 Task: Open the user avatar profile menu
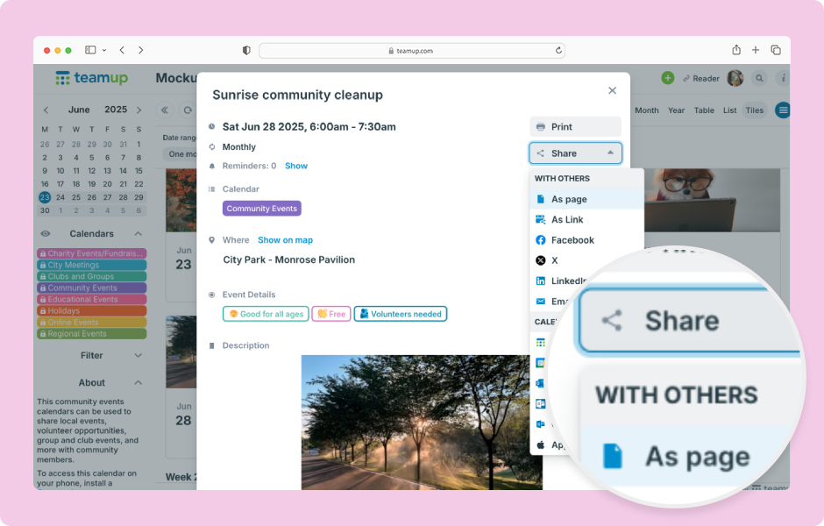[x=735, y=78]
